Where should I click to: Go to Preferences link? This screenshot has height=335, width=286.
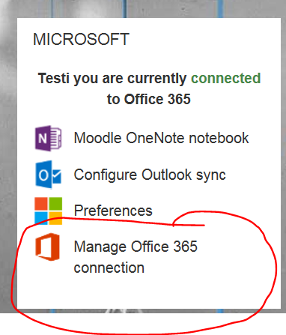pyautogui.click(x=113, y=211)
